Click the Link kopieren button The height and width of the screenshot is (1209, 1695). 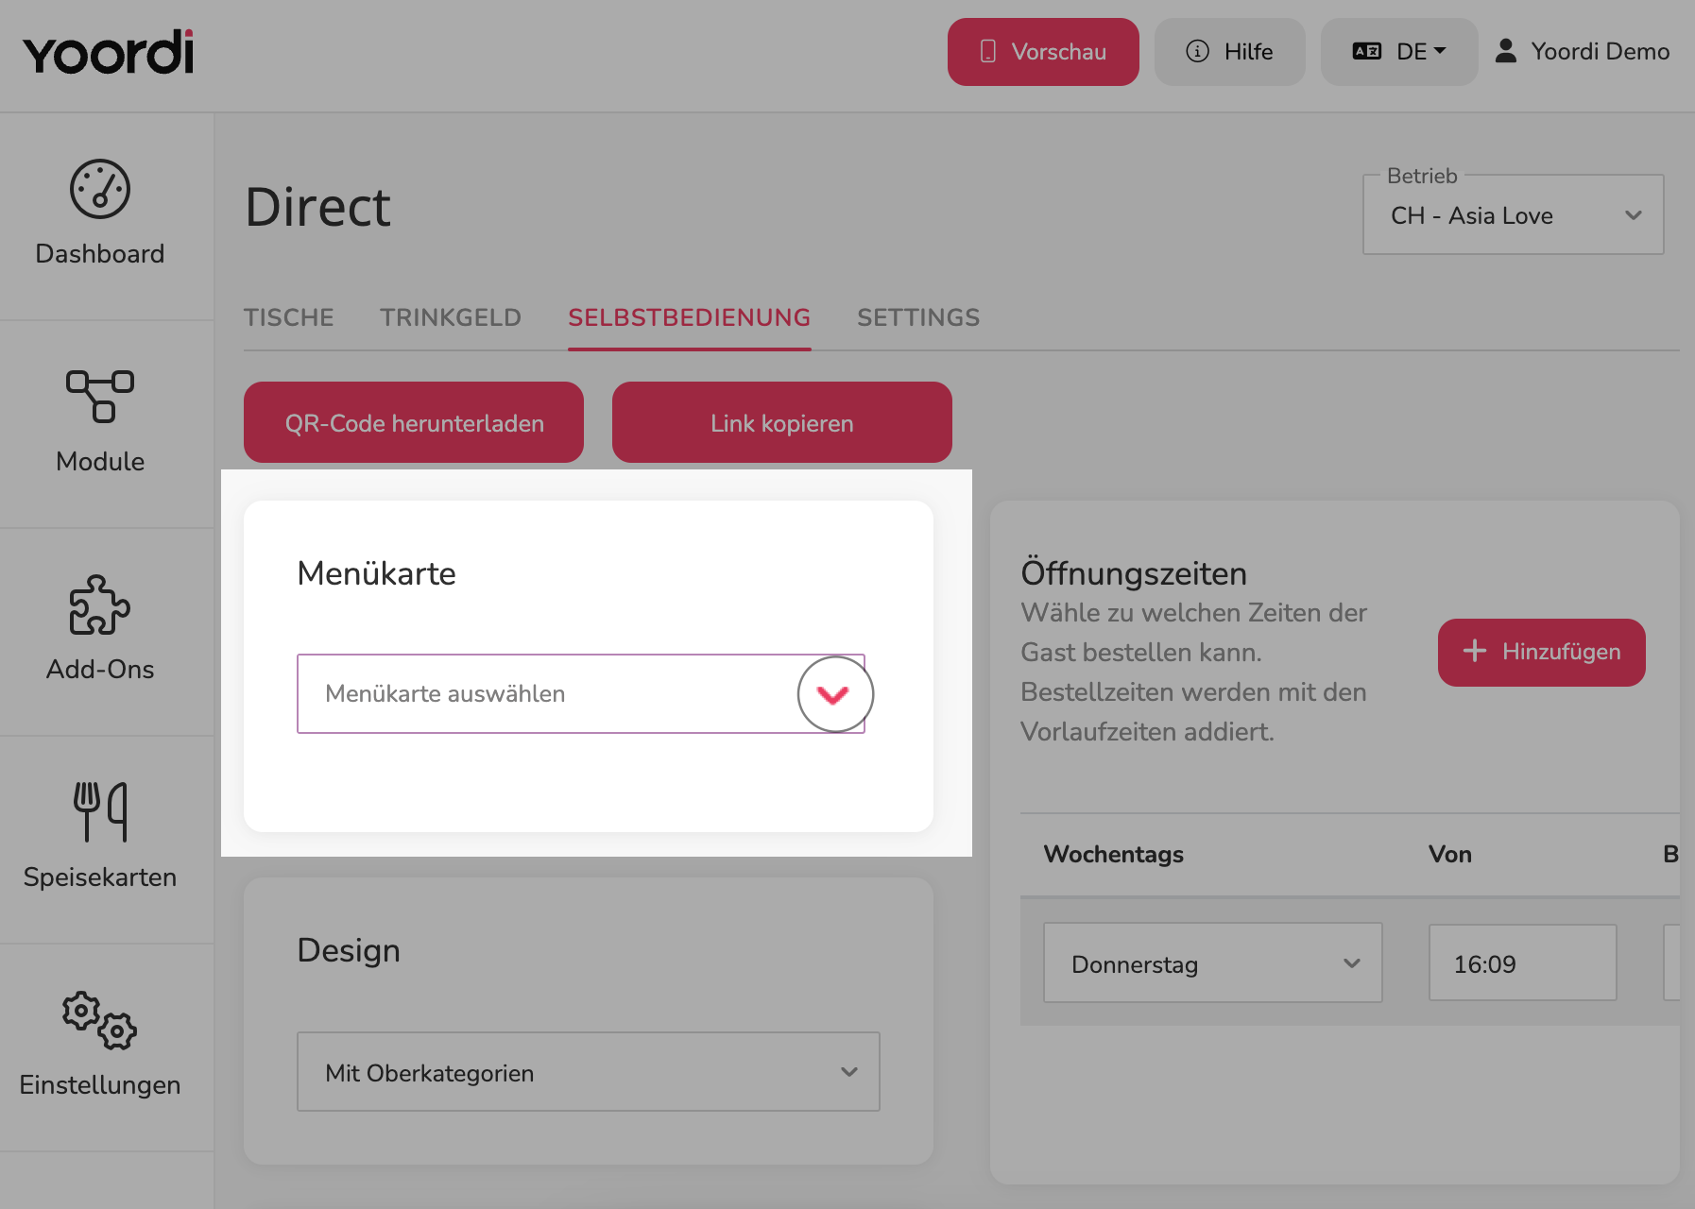[782, 422]
